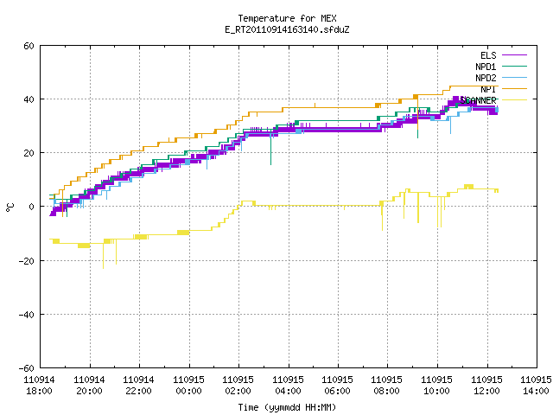The height and width of the screenshot is (415, 553).
Task: Click the x-axis label 110914 22:00
Action: click(138, 385)
